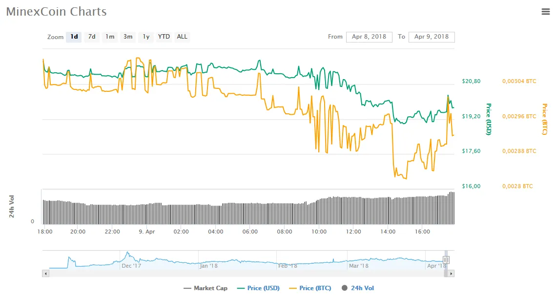
Task: Click the 06:00 time axis label
Action: tap(250, 232)
